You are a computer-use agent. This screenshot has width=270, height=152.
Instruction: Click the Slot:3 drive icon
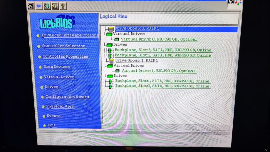point(110,51)
